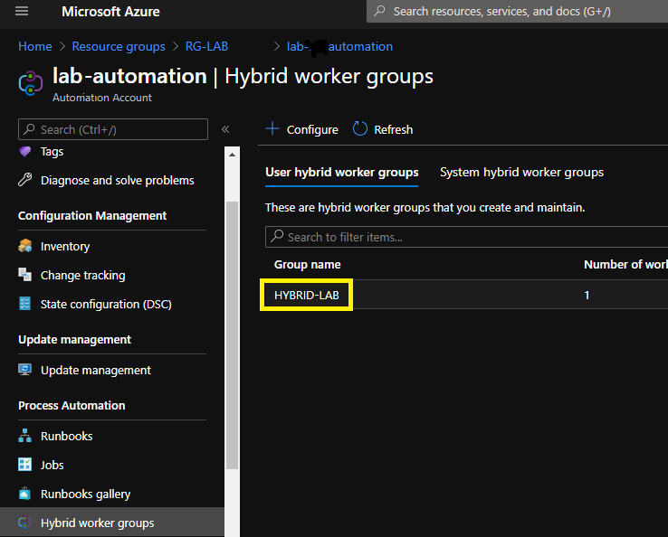Click the State configuration (DSC) icon
This screenshot has height=537, width=668.
25,304
